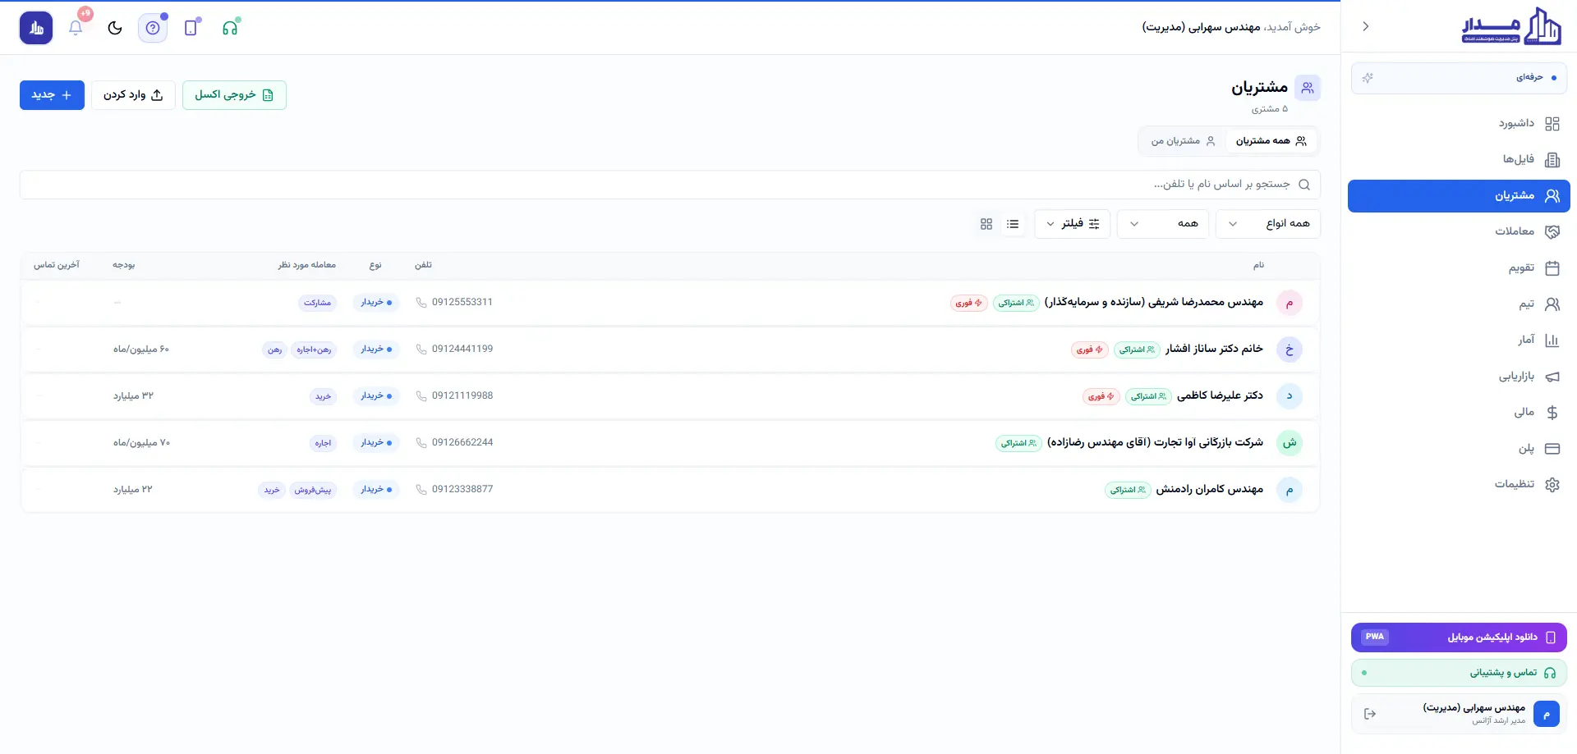This screenshot has width=1577, height=754.
Task: Open the همه status dropdown
Action: (x=1163, y=224)
